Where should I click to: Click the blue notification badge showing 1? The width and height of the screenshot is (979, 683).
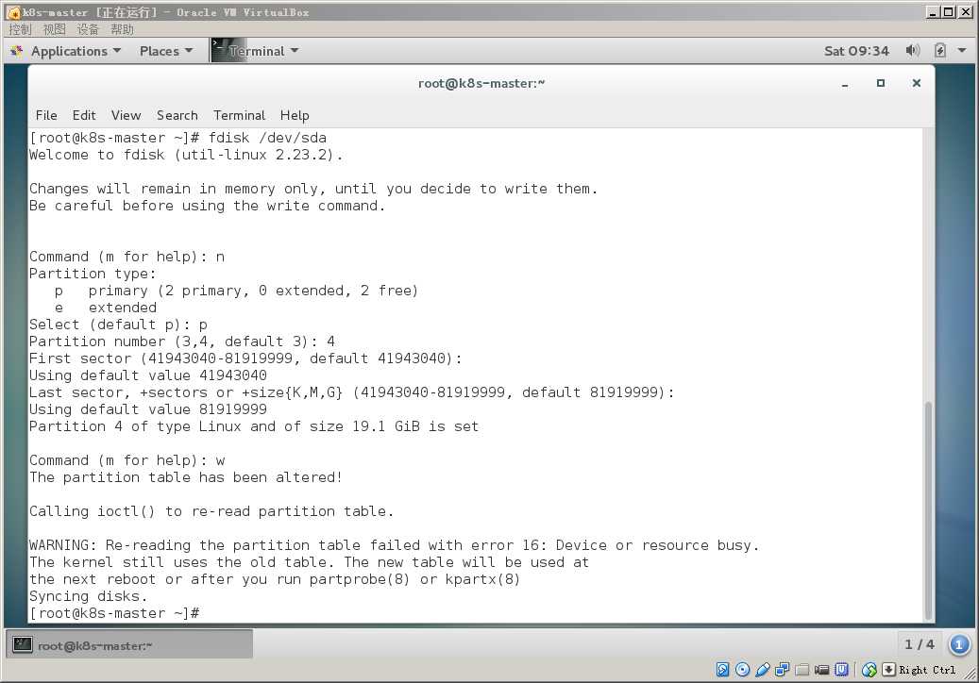[x=959, y=644]
